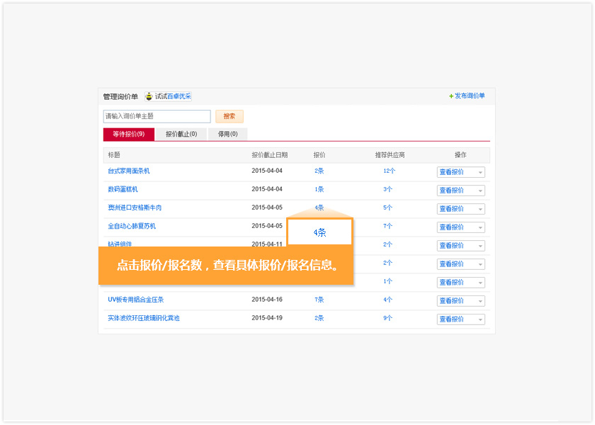Click the date 2015-04-16
Viewport: 595px width, 425px height.
(267, 300)
